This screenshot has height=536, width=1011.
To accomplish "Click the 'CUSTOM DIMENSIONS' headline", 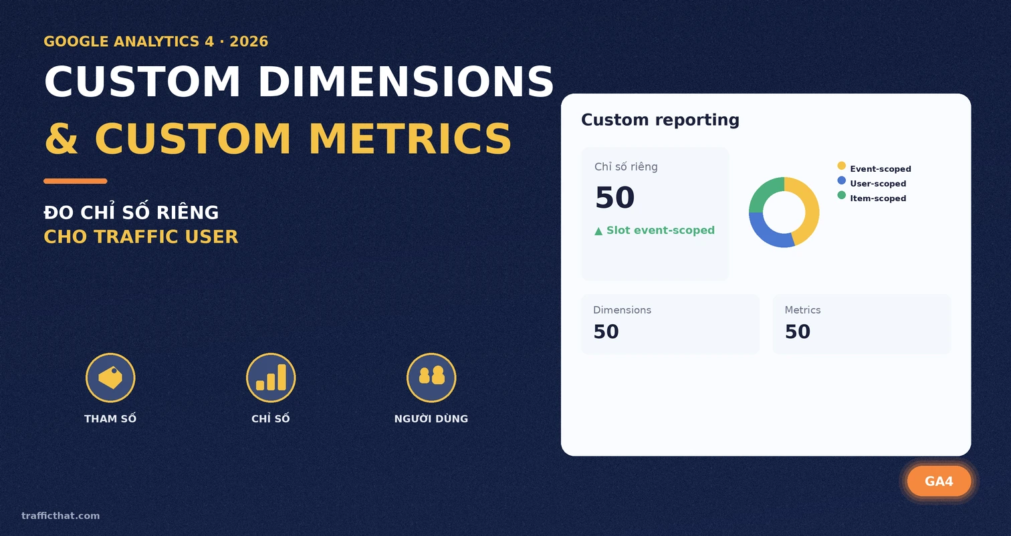I will pyautogui.click(x=299, y=82).
